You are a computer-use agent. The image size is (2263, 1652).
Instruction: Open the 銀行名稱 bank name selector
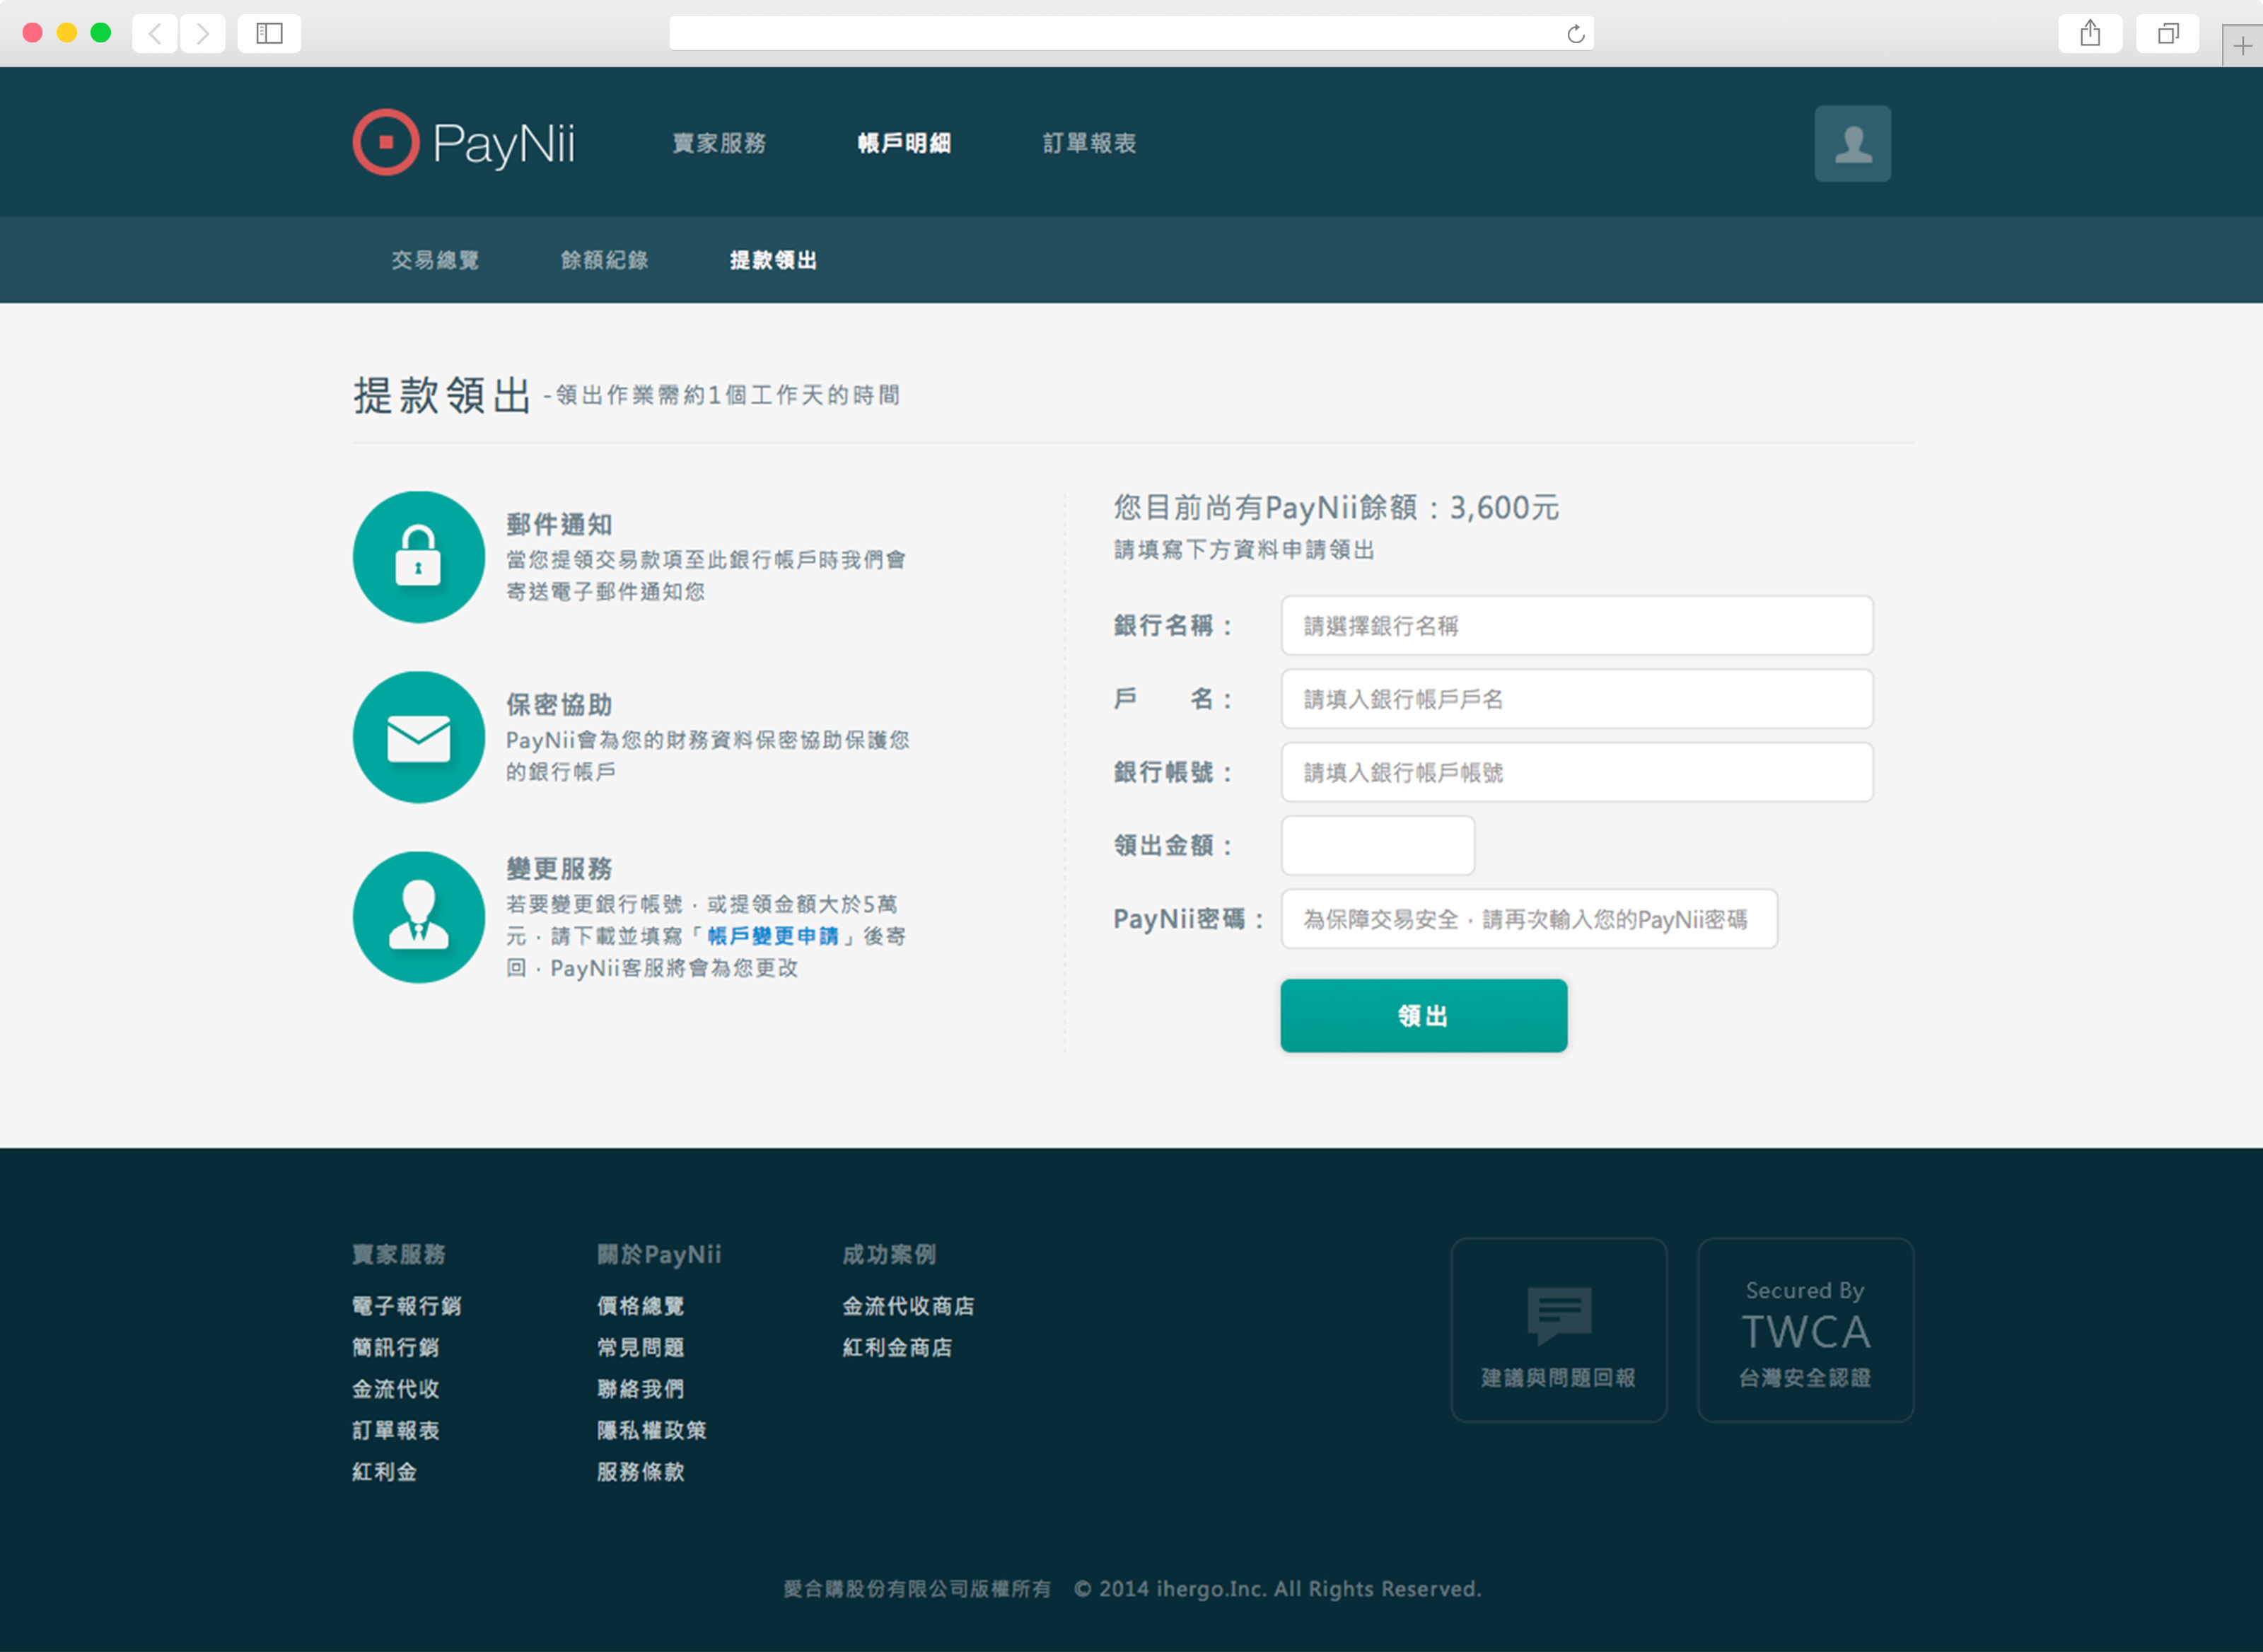[1576, 626]
